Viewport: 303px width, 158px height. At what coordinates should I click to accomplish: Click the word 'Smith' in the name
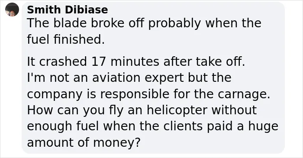(45, 10)
